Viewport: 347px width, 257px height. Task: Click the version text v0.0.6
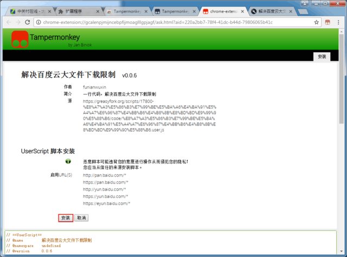[130, 76]
